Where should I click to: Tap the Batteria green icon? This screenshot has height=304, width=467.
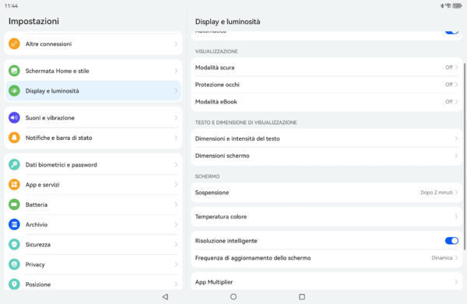14,204
